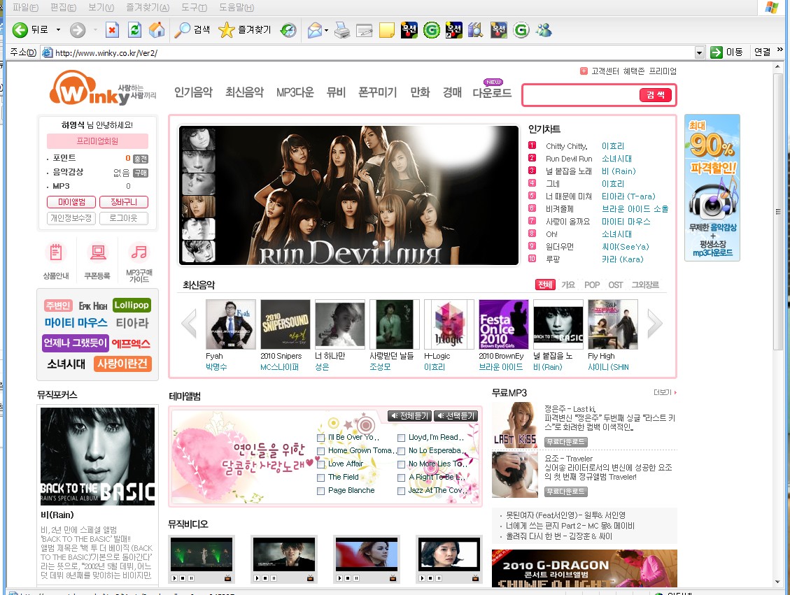
Task: Tick the Love Affair checkbox
Action: coord(320,465)
